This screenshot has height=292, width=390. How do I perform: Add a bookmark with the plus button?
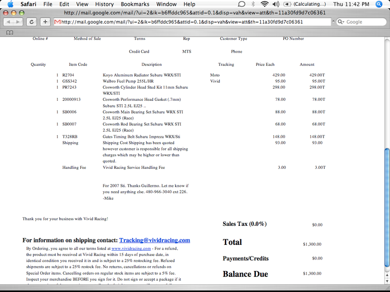click(x=45, y=22)
